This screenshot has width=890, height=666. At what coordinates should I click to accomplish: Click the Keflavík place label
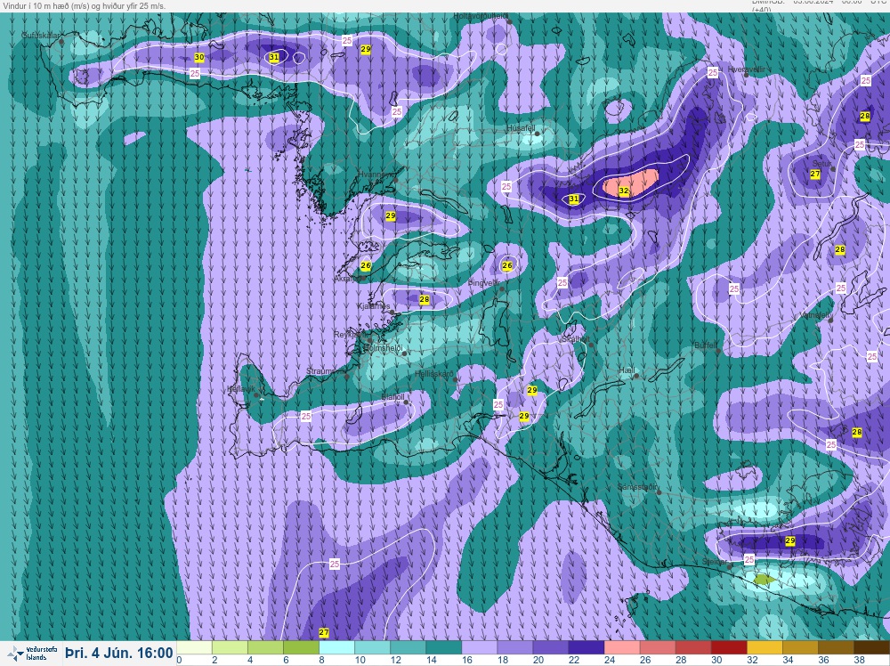241,389
